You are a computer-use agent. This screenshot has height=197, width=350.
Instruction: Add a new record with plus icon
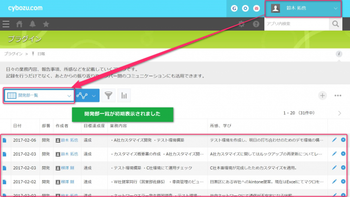tap(322, 96)
